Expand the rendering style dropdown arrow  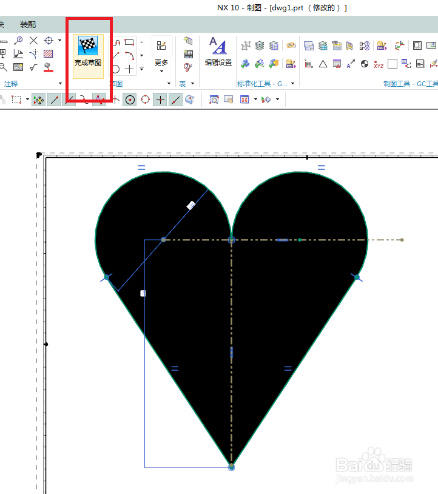coord(277,100)
